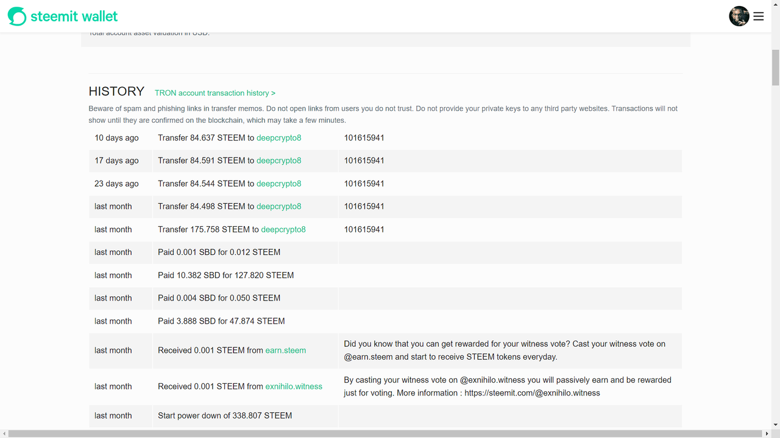Viewport: 780px width, 438px height.
Task: Select "Transfer 84.591 STEEM to" text
Action: click(x=206, y=161)
